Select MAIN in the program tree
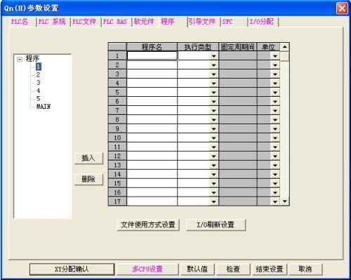 (44, 107)
